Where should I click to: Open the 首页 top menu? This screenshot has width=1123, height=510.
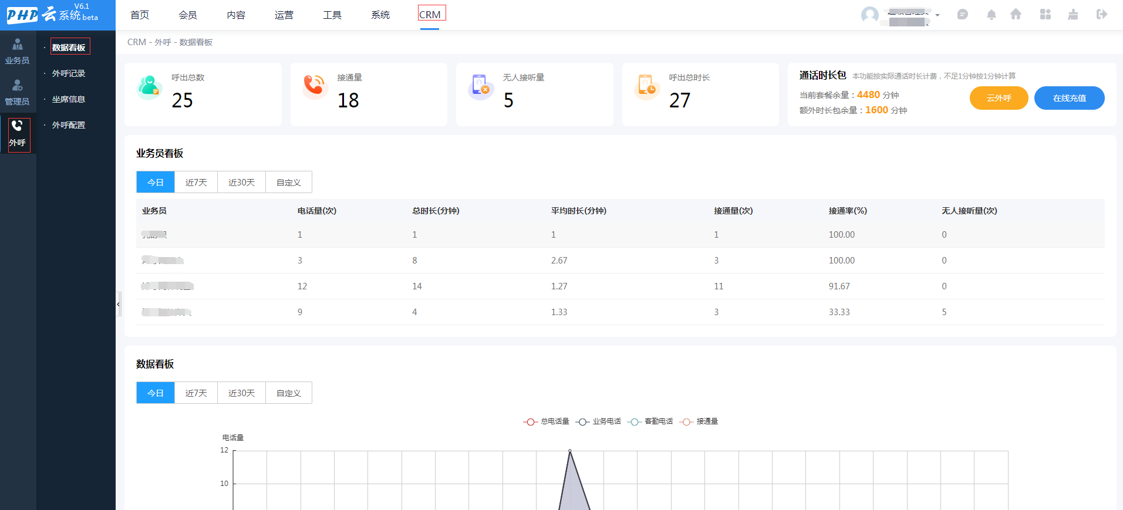pos(140,15)
